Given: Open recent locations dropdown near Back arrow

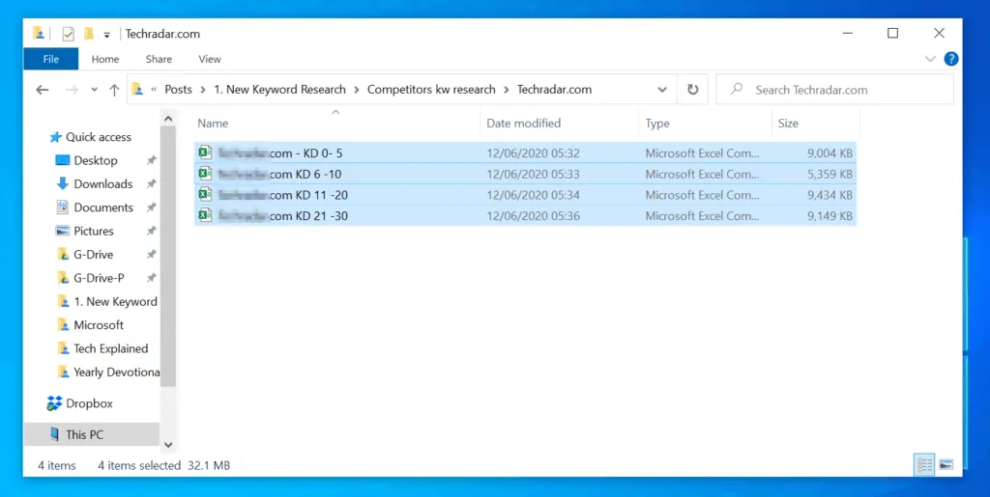Looking at the screenshot, I should 93,91.
